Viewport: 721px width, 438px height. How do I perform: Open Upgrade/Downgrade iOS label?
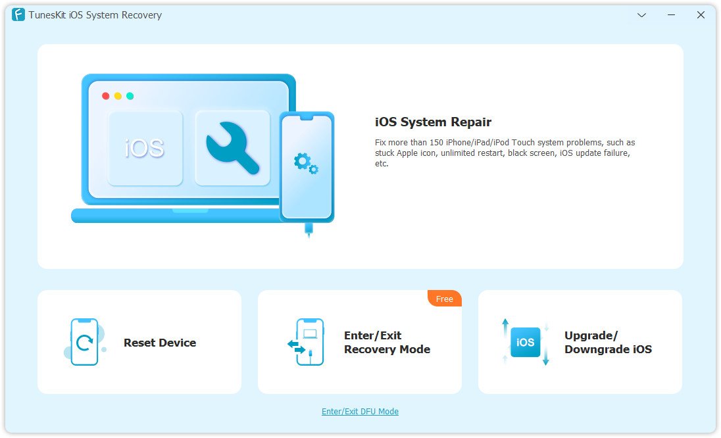tap(608, 343)
